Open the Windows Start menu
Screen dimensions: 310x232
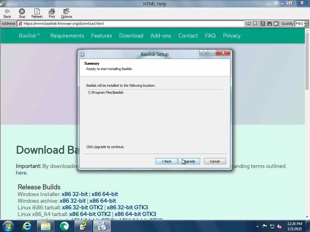[8, 226]
